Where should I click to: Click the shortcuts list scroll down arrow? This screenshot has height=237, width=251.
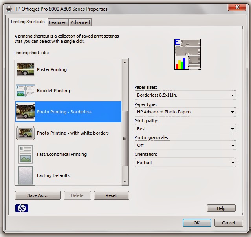pos(125,182)
